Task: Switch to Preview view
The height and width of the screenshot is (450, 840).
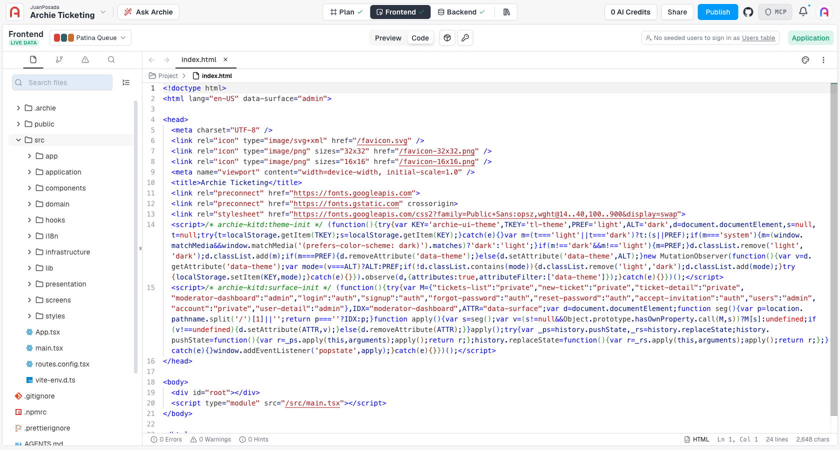Action: pos(388,38)
